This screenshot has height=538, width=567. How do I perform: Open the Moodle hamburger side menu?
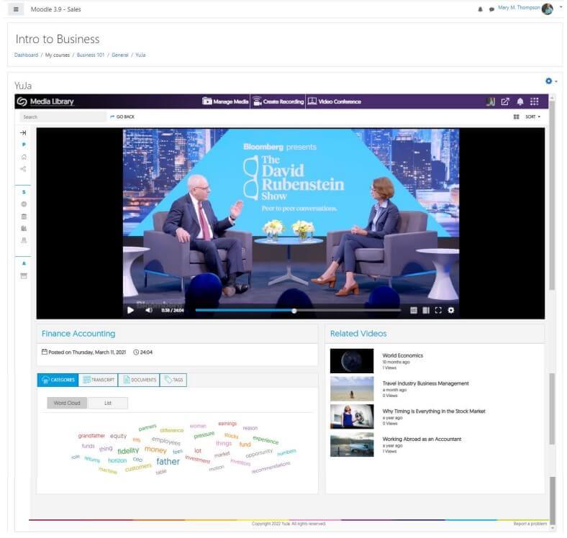coord(16,9)
